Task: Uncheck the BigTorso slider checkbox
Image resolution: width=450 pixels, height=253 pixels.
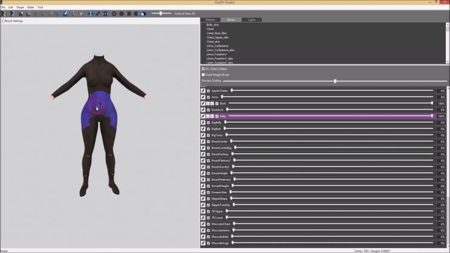Action: [x=209, y=135]
